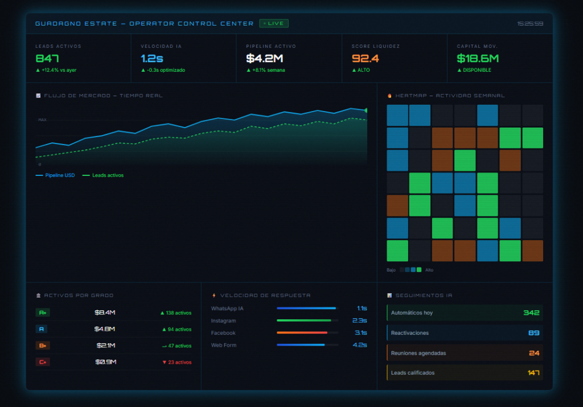Viewport: 583px width, 407px height.
Task: Click the Alto label in the heatmap legend
Action: coord(429,270)
